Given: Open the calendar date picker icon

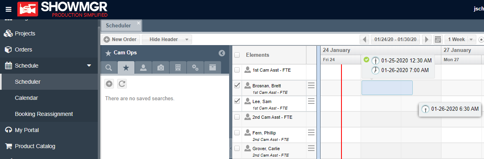Looking at the screenshot, I should tap(438, 39).
